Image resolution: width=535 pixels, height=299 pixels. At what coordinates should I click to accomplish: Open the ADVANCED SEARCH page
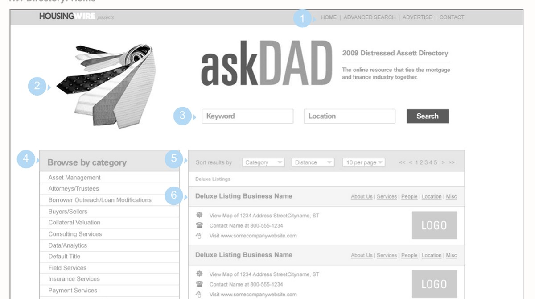[x=370, y=17]
